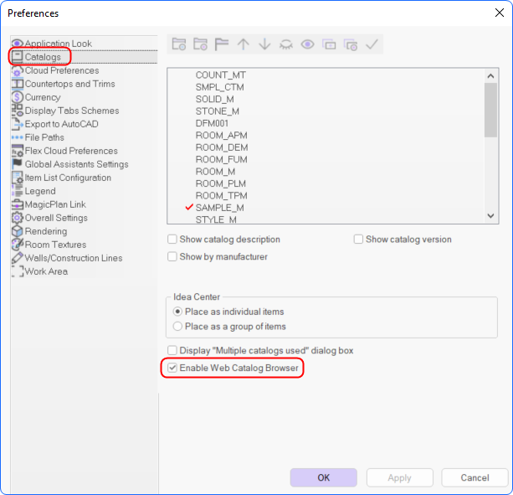
Task: Click the Cancel button
Action: point(475,477)
